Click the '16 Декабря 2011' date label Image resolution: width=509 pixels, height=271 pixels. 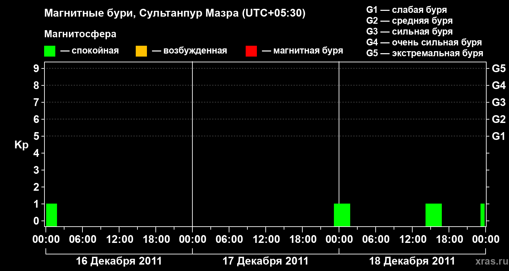[119, 261]
